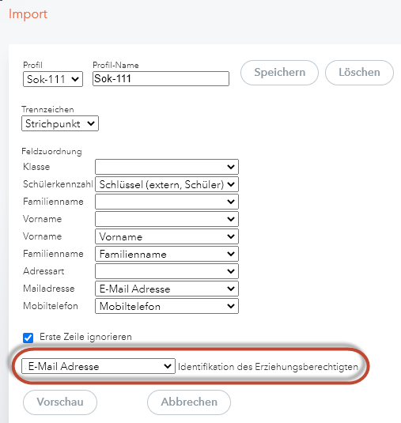Click into the Profil-Name text field
Image resolution: width=401 pixels, height=423 pixels.
(x=161, y=78)
